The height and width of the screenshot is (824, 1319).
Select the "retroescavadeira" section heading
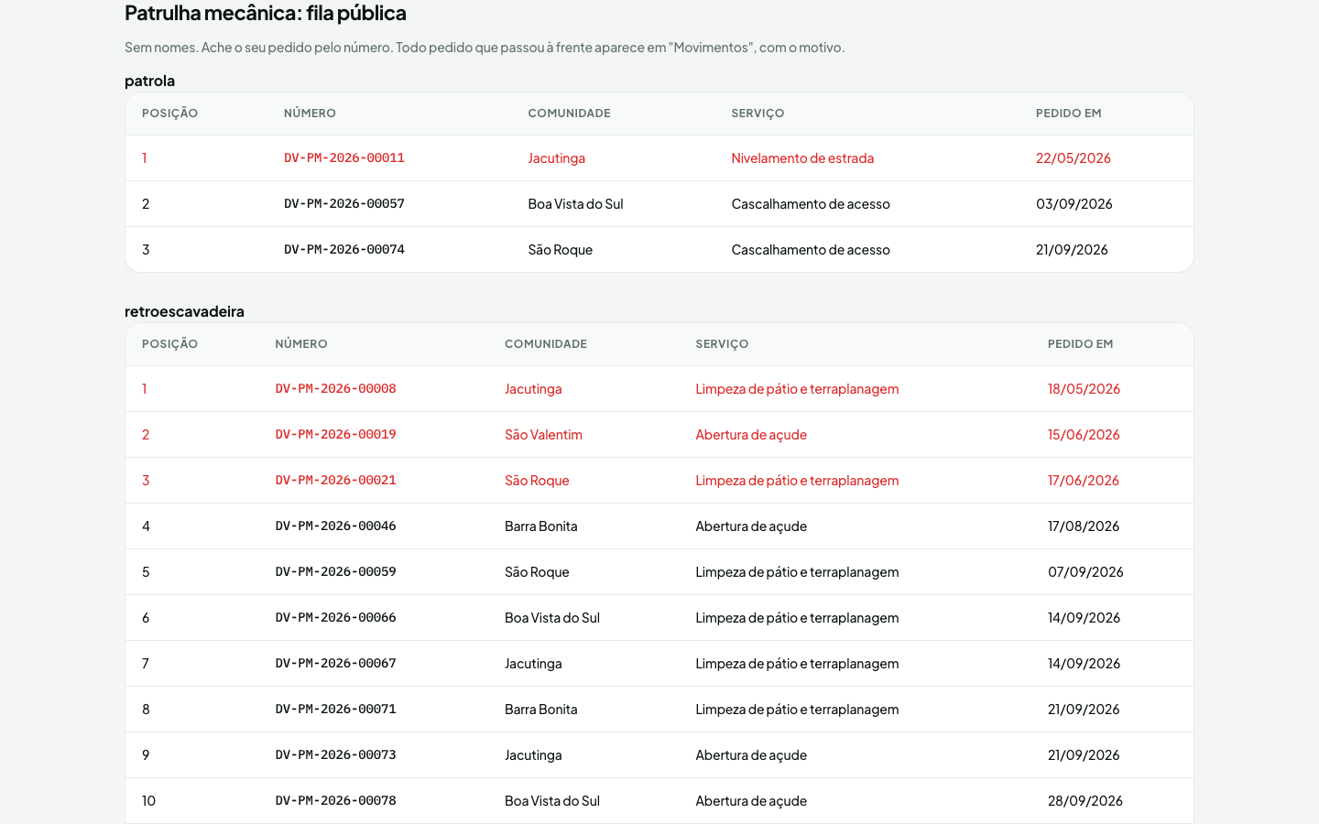(184, 311)
